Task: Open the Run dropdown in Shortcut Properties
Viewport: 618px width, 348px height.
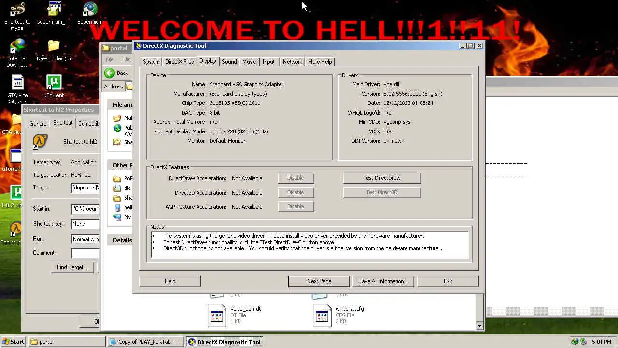Action: click(x=85, y=239)
